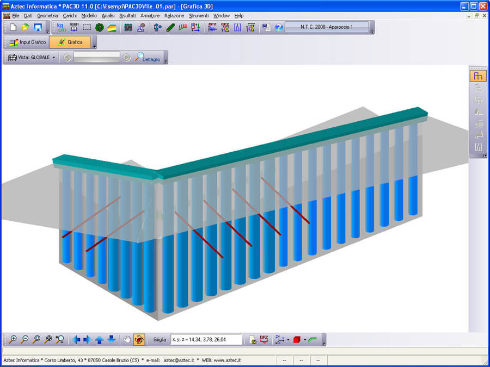This screenshot has height=367, width=490.
Task: Click the new blank document icon
Action: click(x=13, y=28)
